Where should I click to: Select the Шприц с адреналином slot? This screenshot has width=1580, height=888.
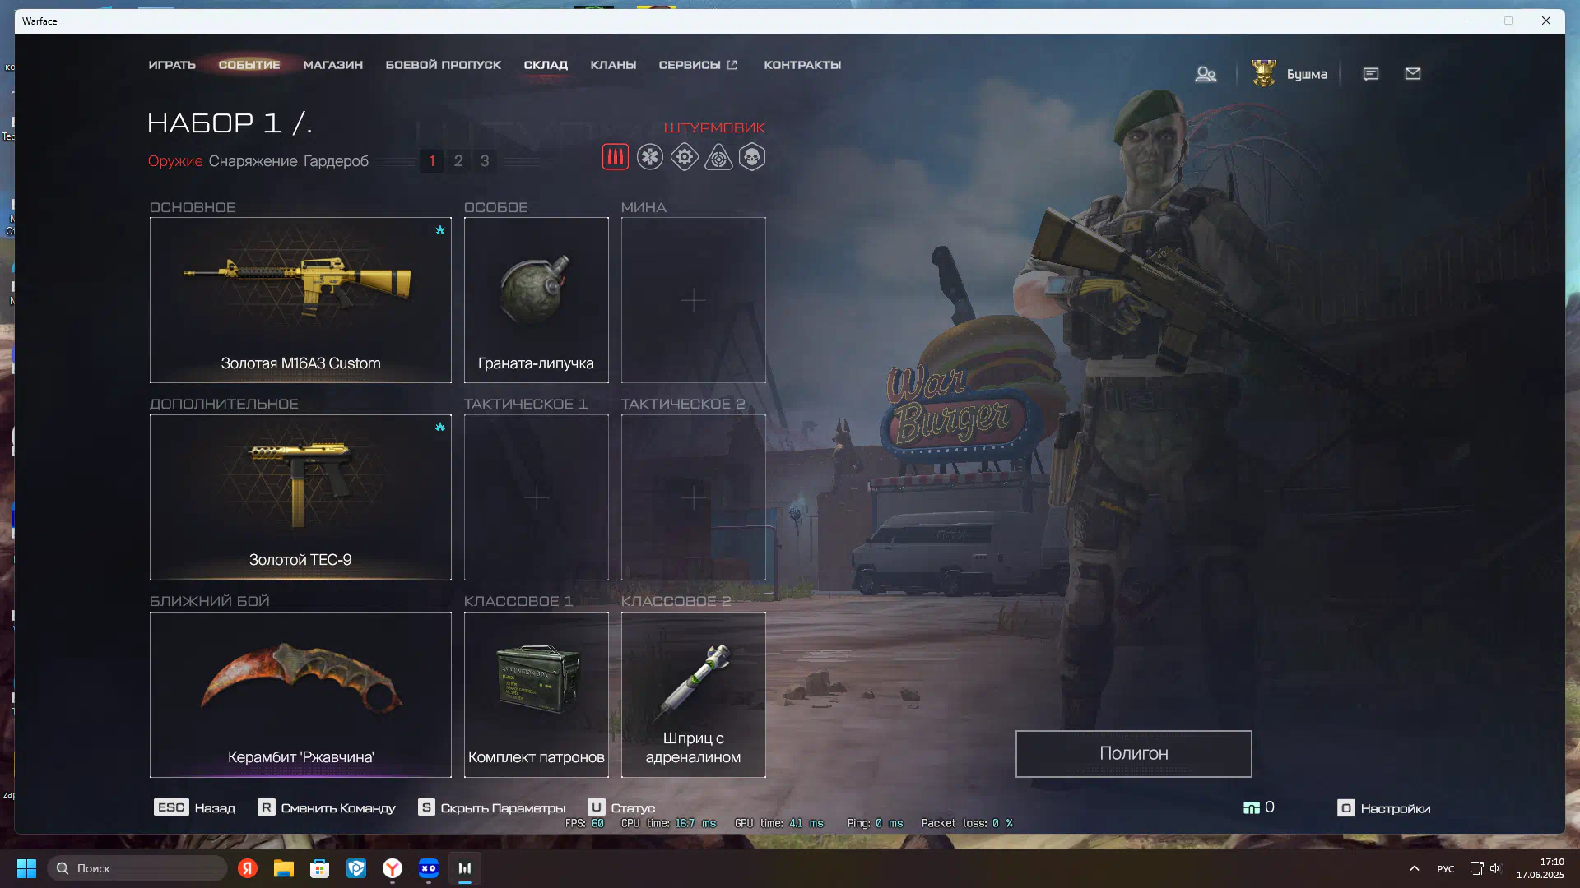(694, 695)
